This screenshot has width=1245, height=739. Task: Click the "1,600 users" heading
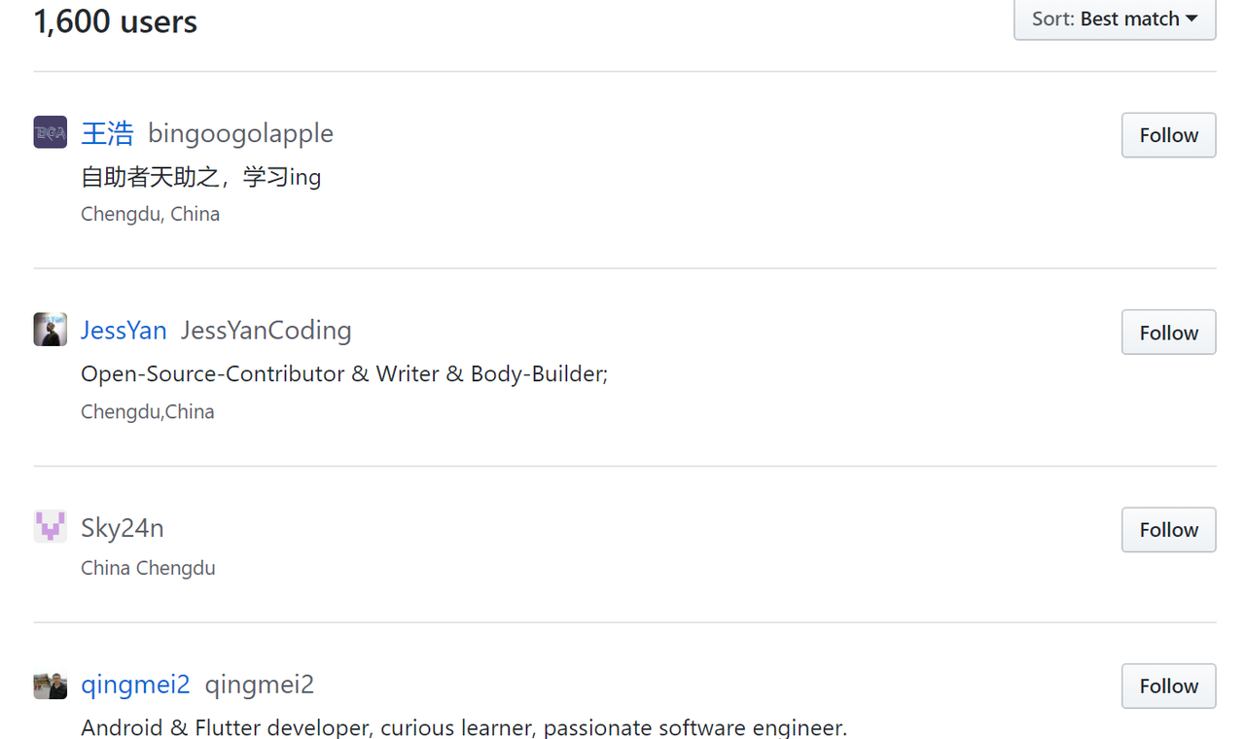point(116,21)
